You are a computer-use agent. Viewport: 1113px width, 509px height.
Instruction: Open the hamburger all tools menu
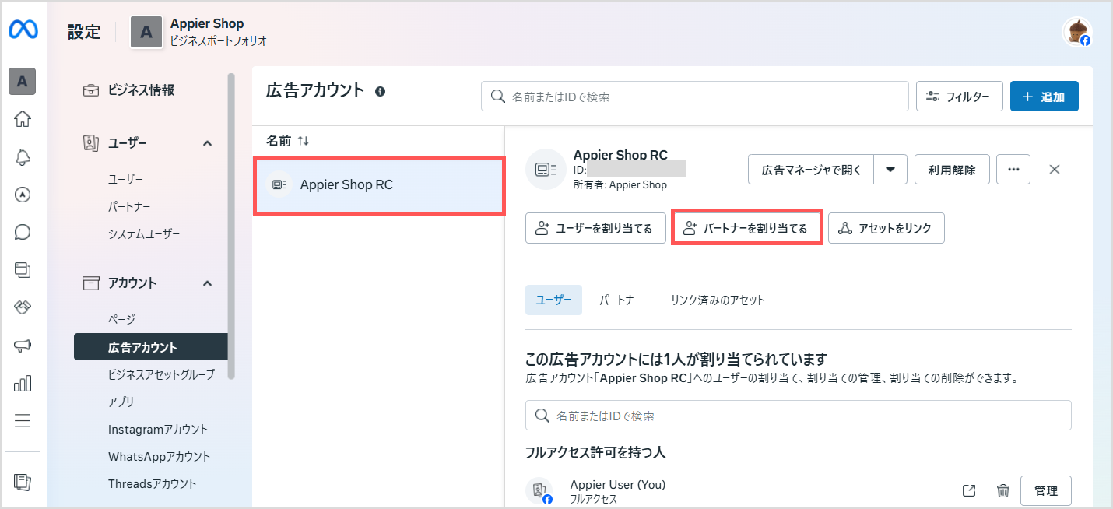click(23, 421)
